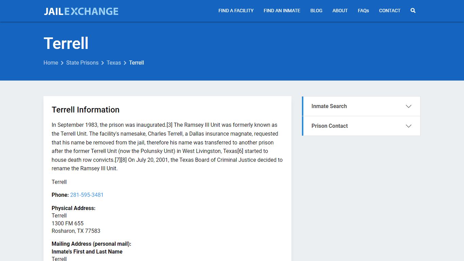Click the chevron separator after Home
Screen dimensions: 464x261
[62, 63]
